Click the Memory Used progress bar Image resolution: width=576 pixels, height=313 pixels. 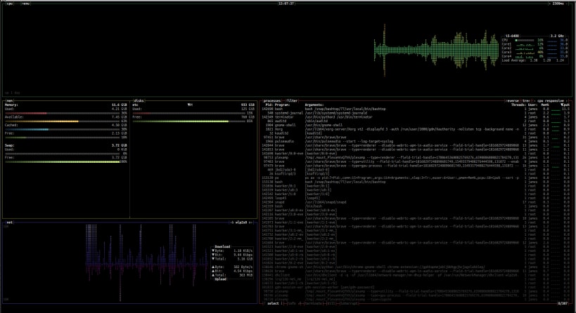click(63, 112)
